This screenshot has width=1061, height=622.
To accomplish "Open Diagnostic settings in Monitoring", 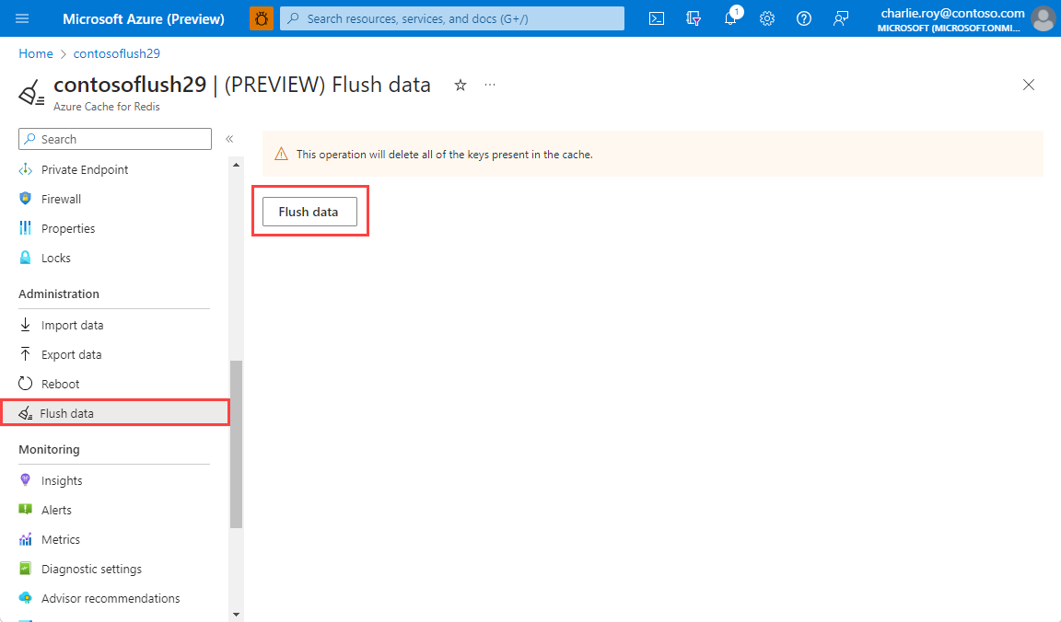I will (x=92, y=568).
